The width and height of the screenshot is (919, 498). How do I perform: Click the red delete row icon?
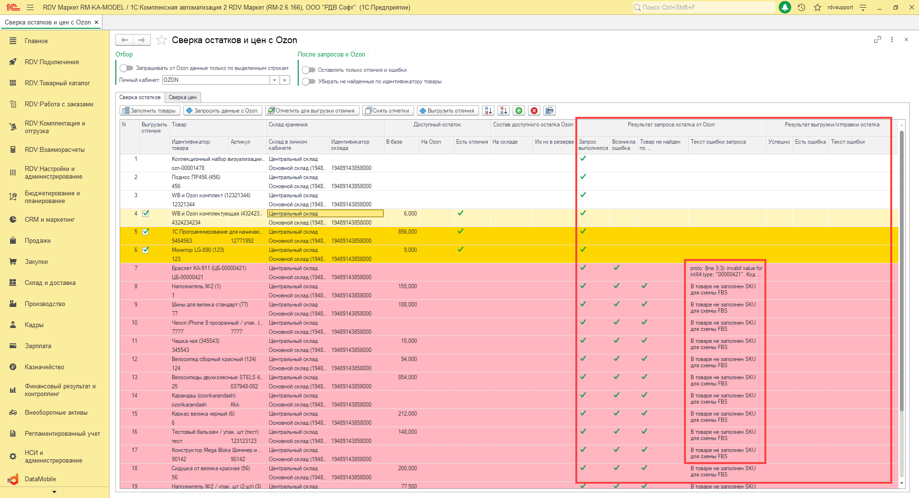[534, 111]
